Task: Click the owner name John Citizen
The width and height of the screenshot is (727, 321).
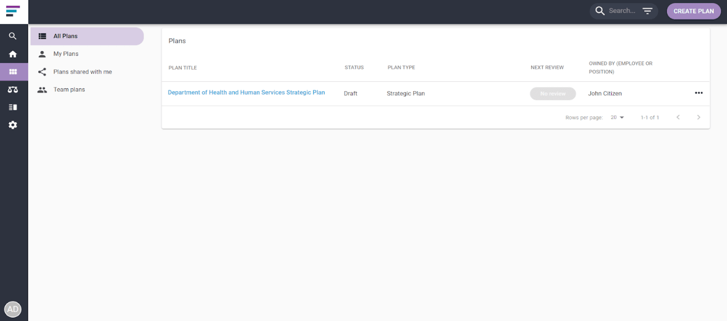Action: [x=605, y=93]
